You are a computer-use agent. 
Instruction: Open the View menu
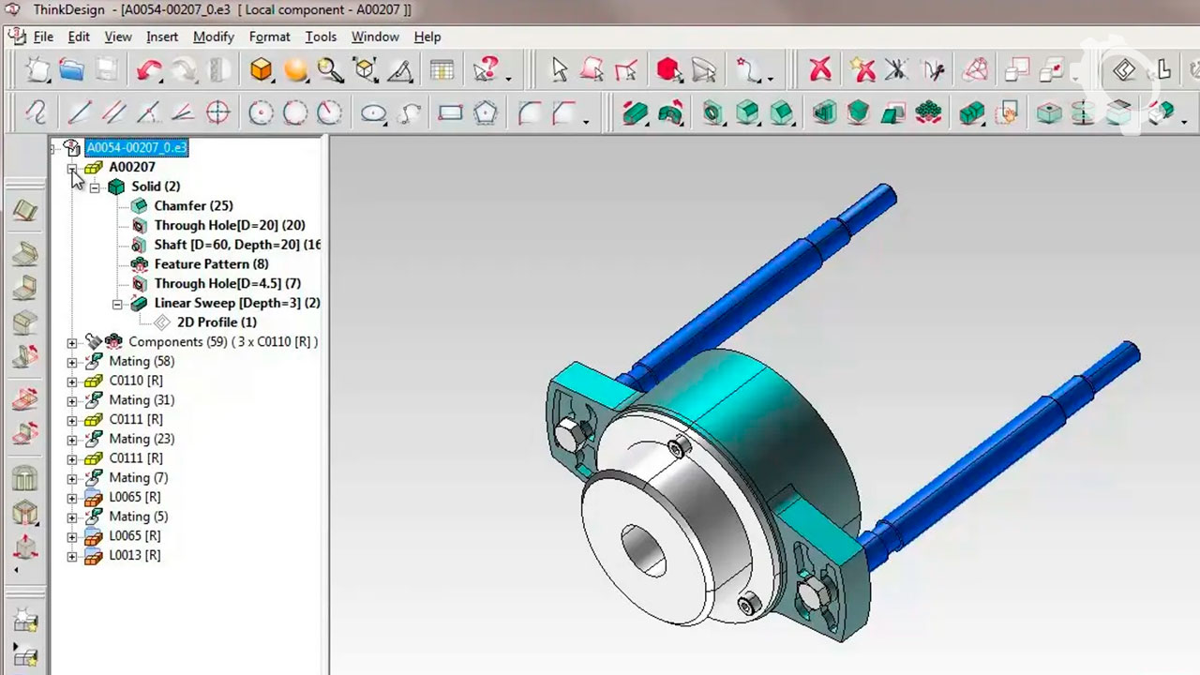pyautogui.click(x=118, y=37)
